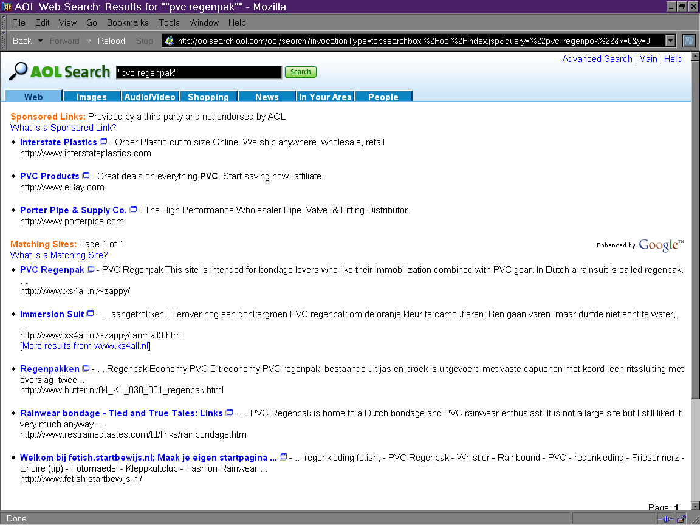Click the toolbar grippy collapse handle beside Back
700x525 pixels.
(4, 41)
